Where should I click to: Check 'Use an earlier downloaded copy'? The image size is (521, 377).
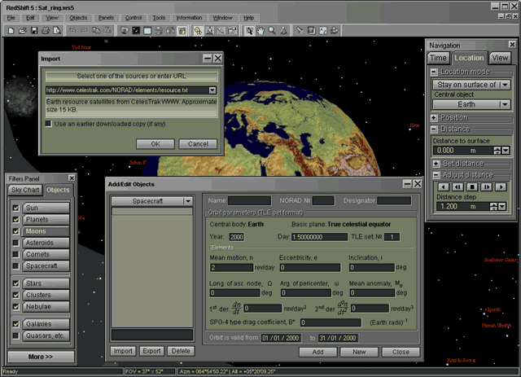pyautogui.click(x=49, y=124)
